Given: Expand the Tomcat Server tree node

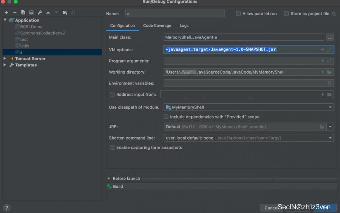Looking at the screenshot, I should (x=5, y=59).
